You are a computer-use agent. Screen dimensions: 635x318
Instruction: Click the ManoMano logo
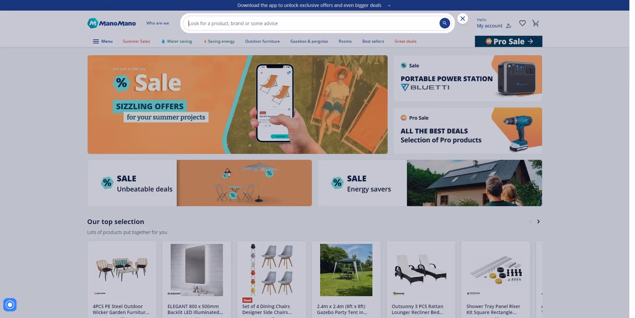111,23
